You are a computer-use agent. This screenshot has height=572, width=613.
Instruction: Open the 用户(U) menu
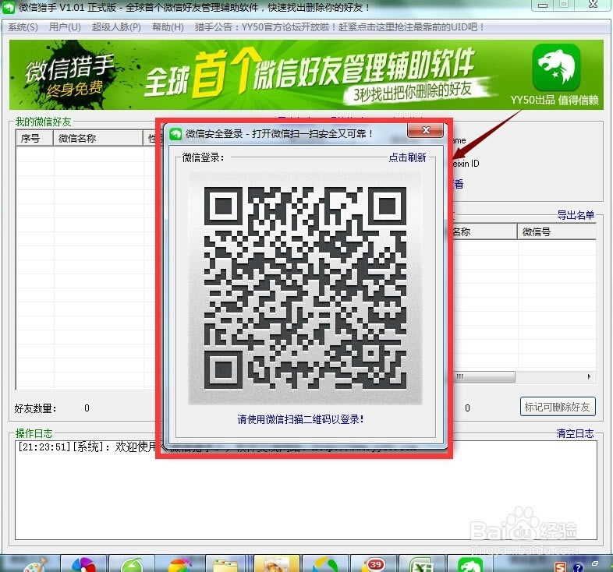pyautogui.click(x=65, y=27)
